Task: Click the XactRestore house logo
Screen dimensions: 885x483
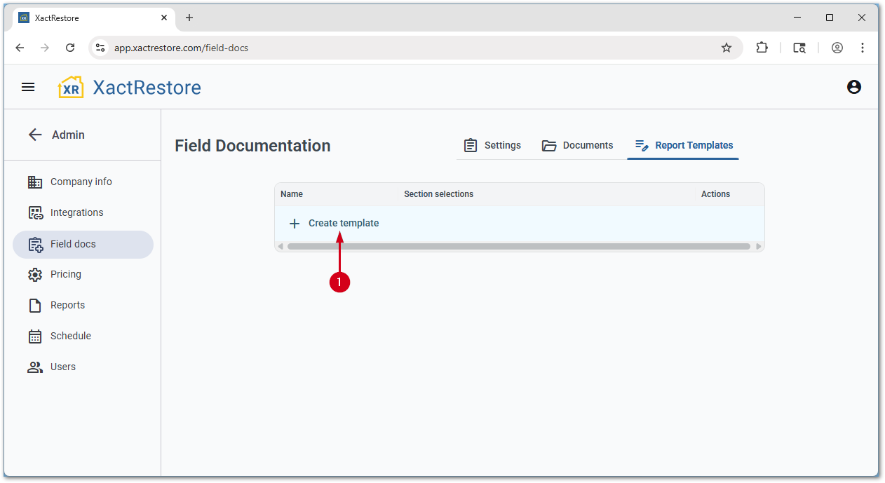Action: pos(71,88)
